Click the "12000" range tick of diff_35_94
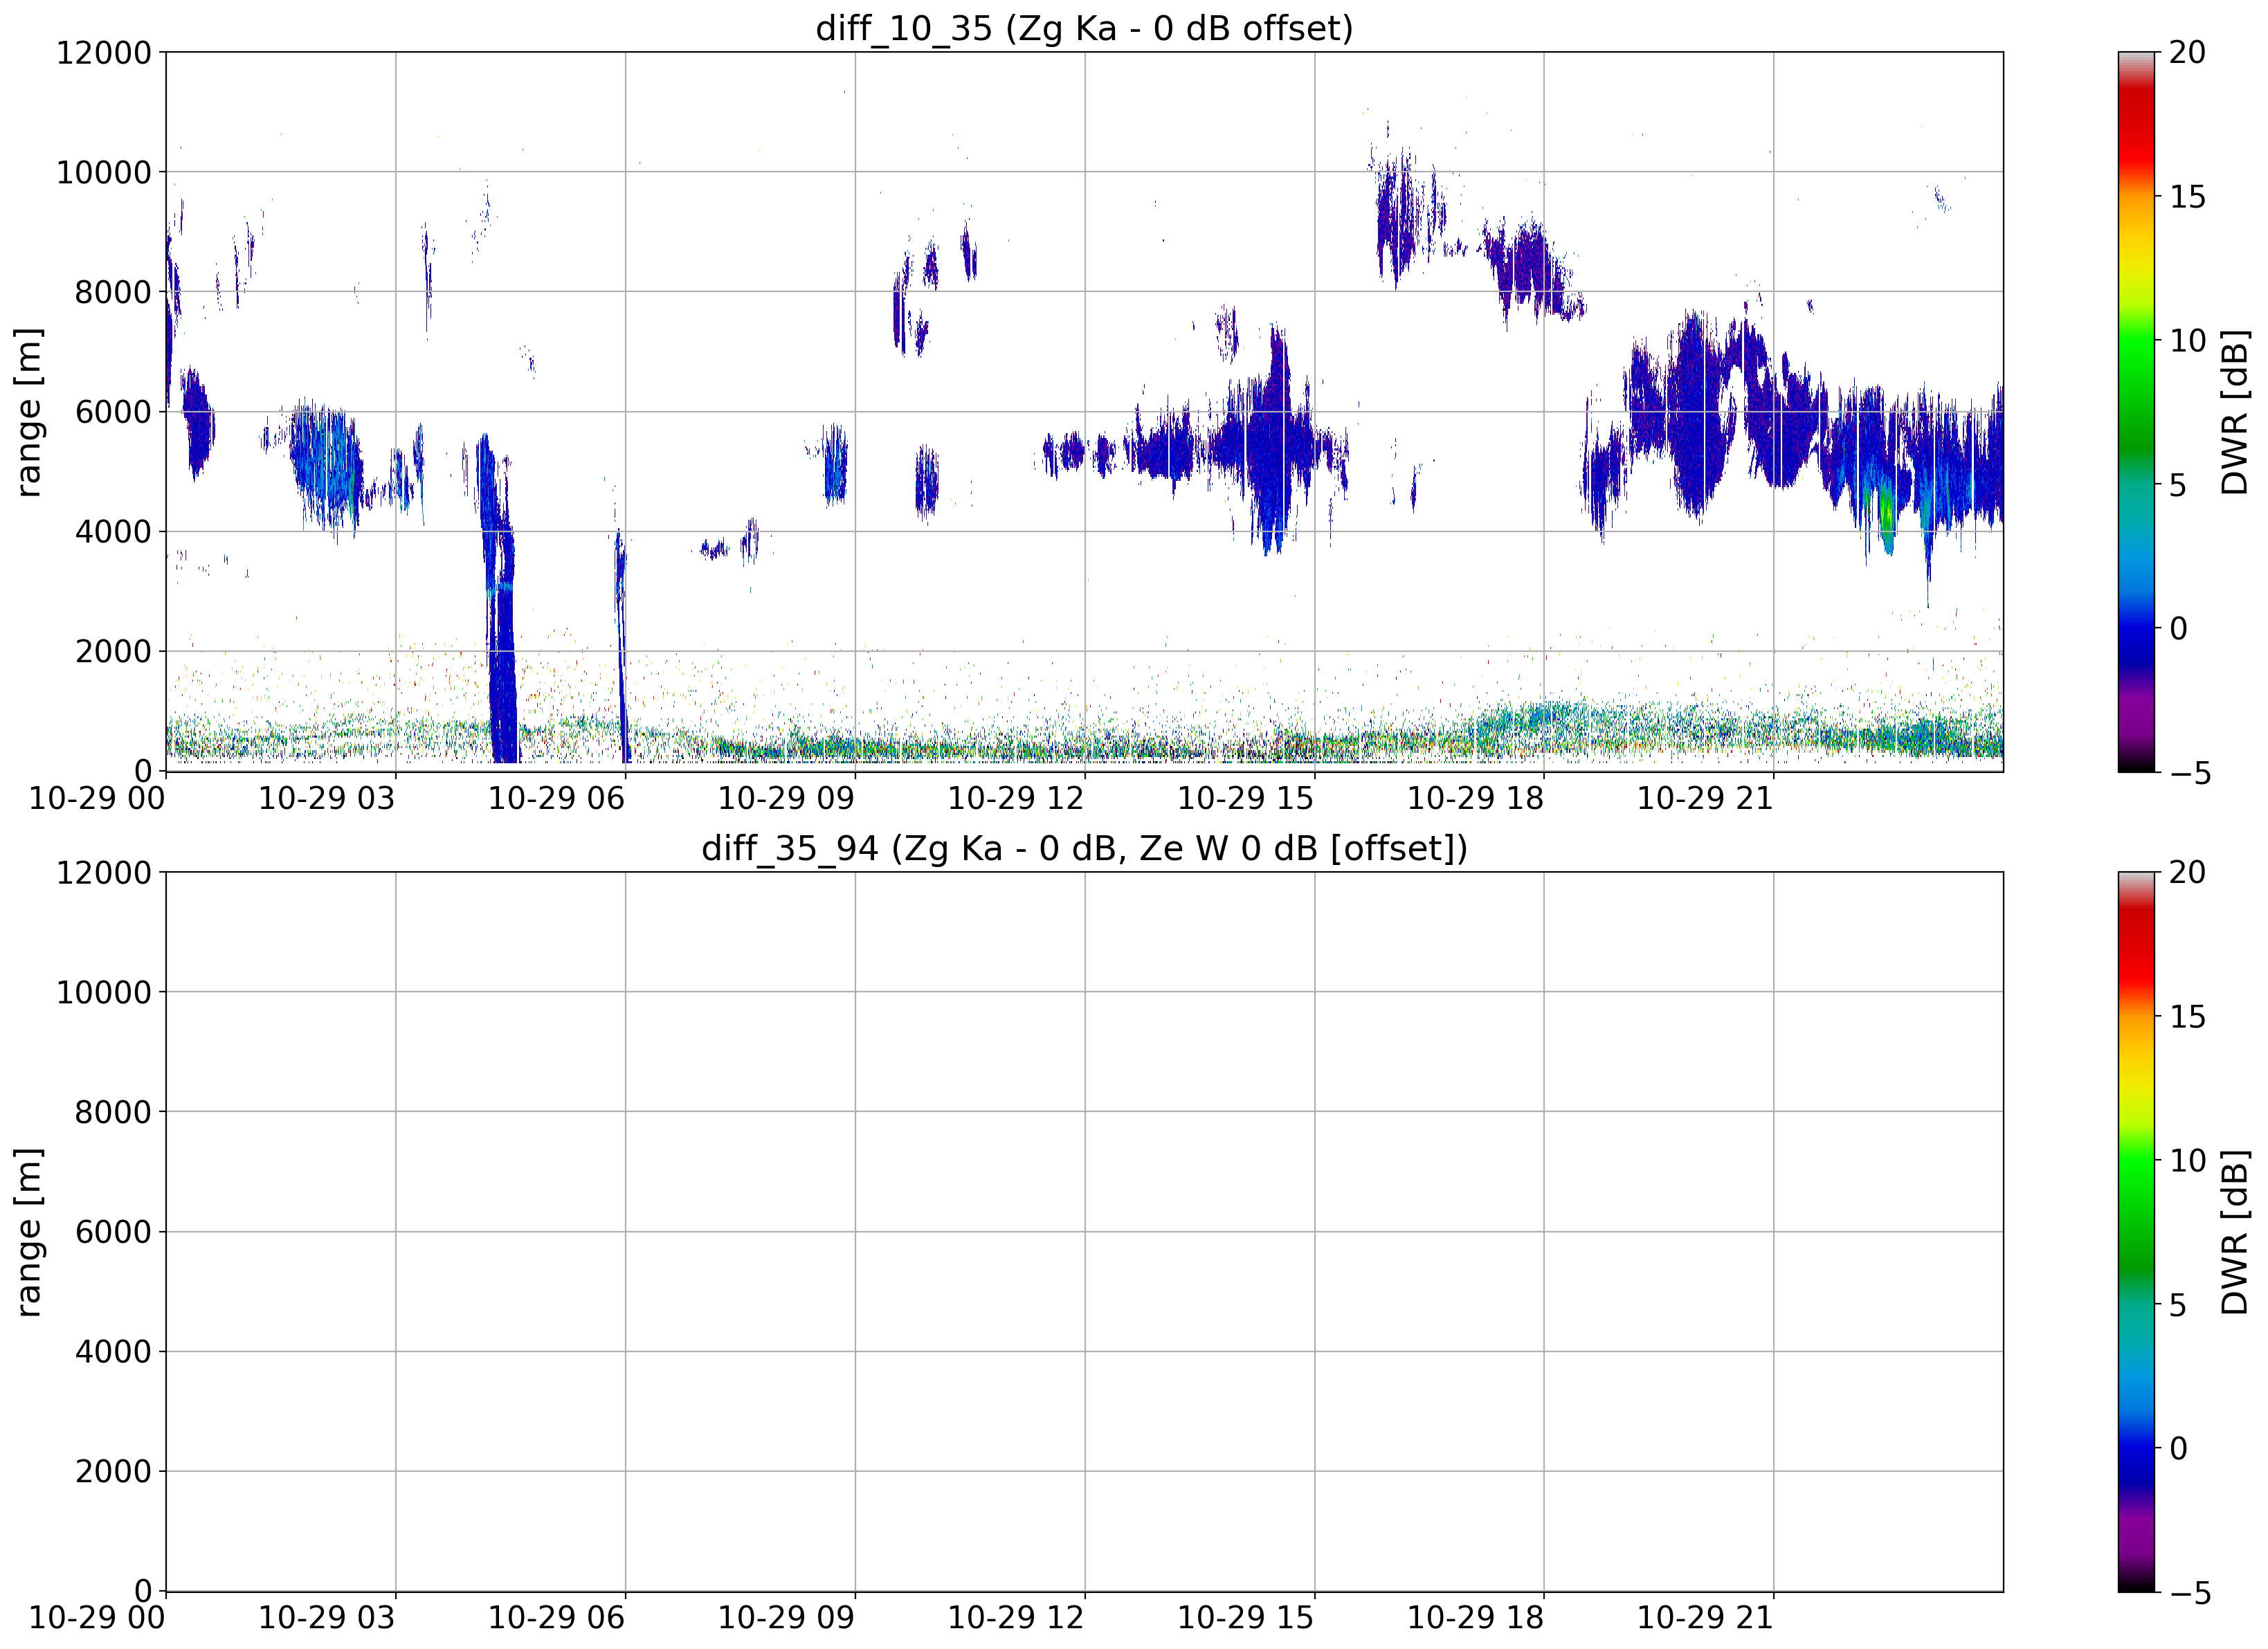The image size is (2268, 1649). [x=104, y=872]
